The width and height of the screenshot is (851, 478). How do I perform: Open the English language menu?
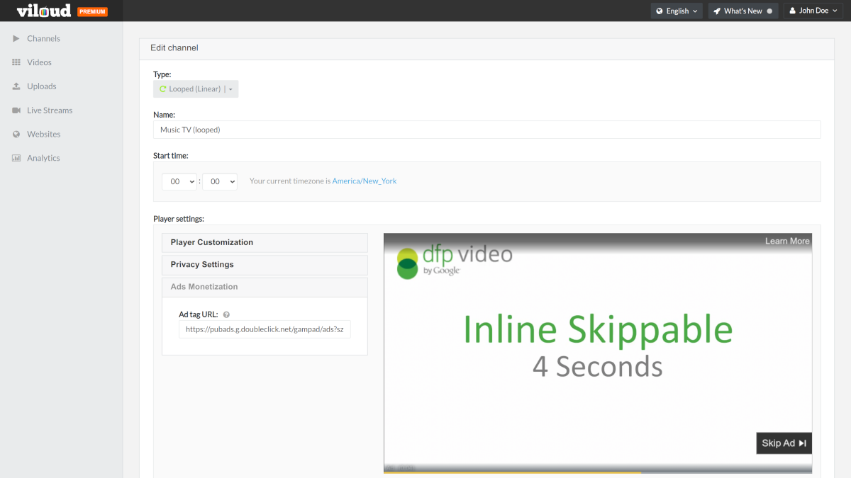(676, 11)
